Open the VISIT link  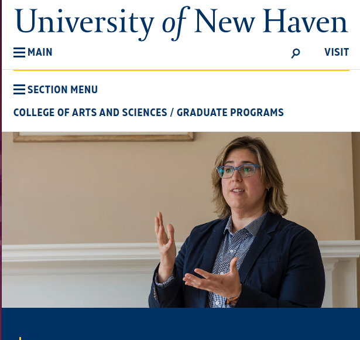337,52
